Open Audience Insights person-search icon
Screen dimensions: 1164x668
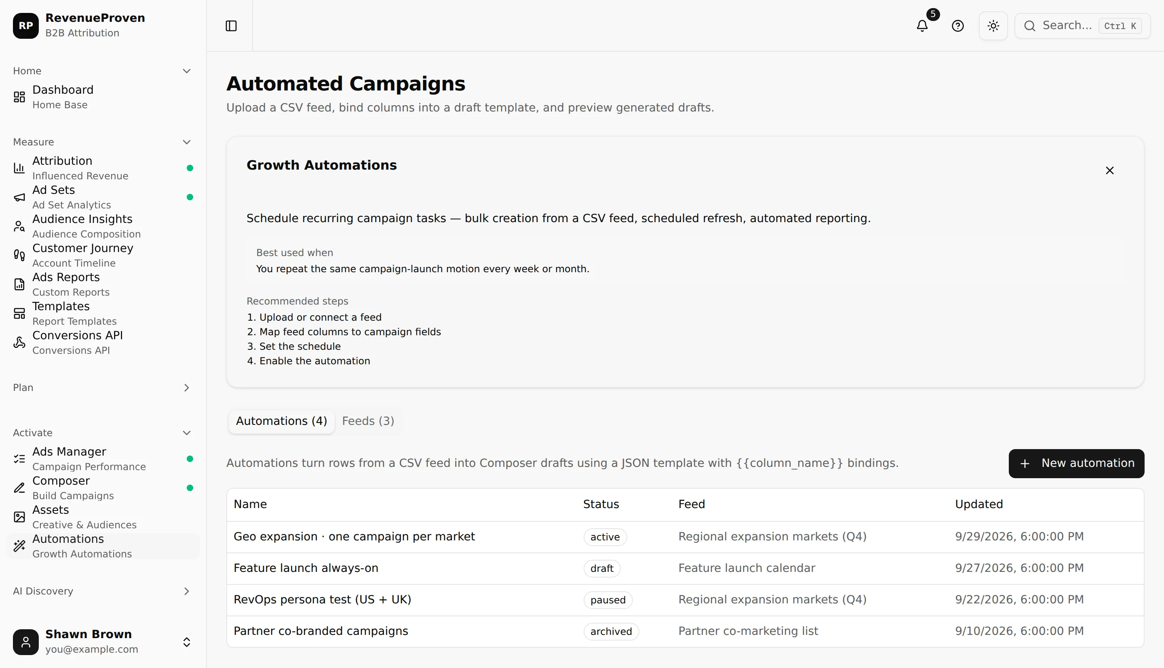[19, 226]
